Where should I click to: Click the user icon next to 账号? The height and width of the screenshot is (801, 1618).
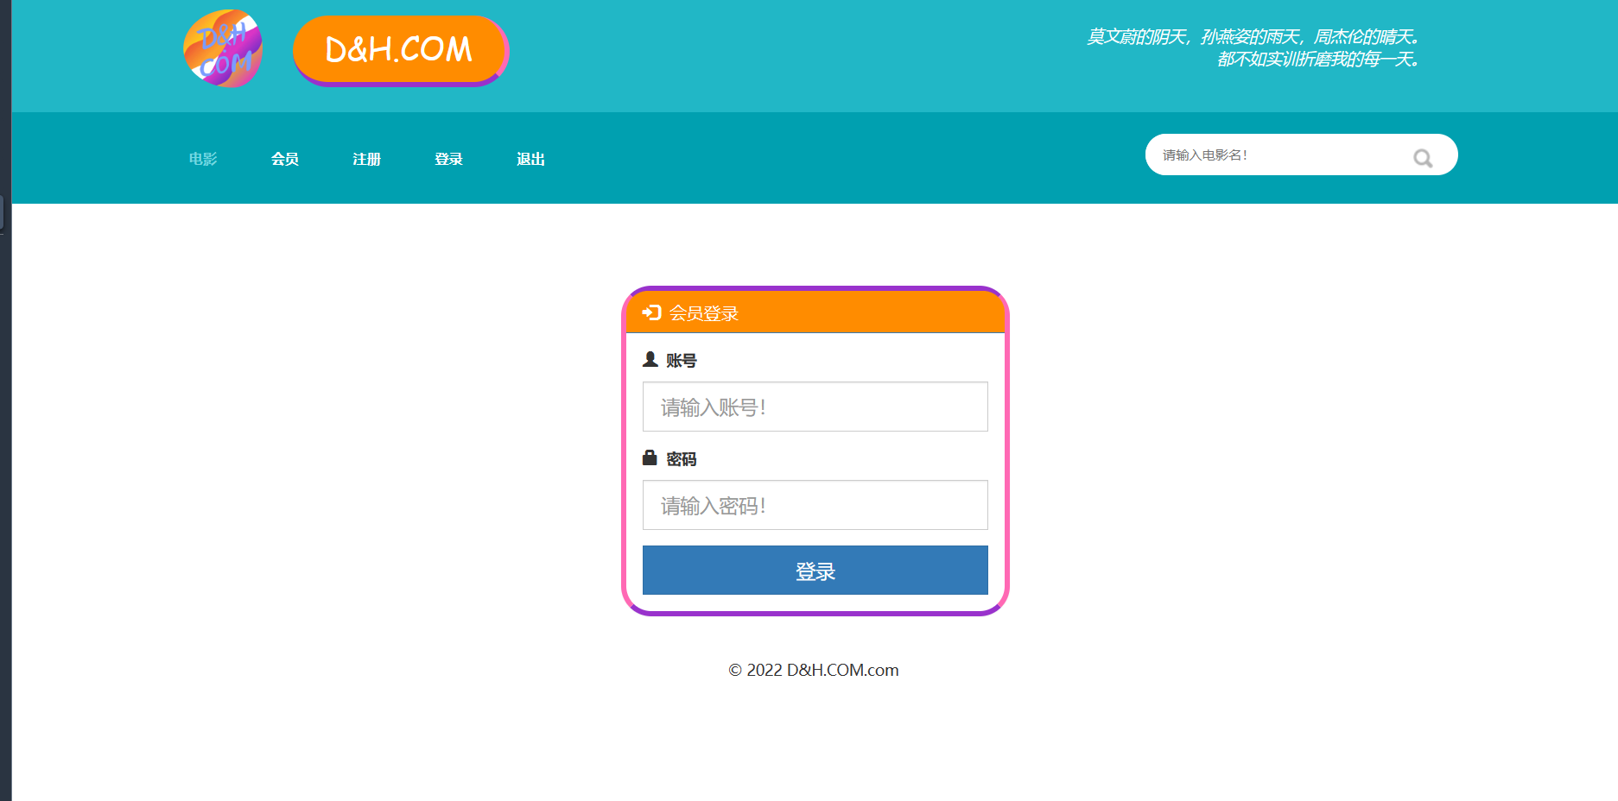(x=650, y=359)
